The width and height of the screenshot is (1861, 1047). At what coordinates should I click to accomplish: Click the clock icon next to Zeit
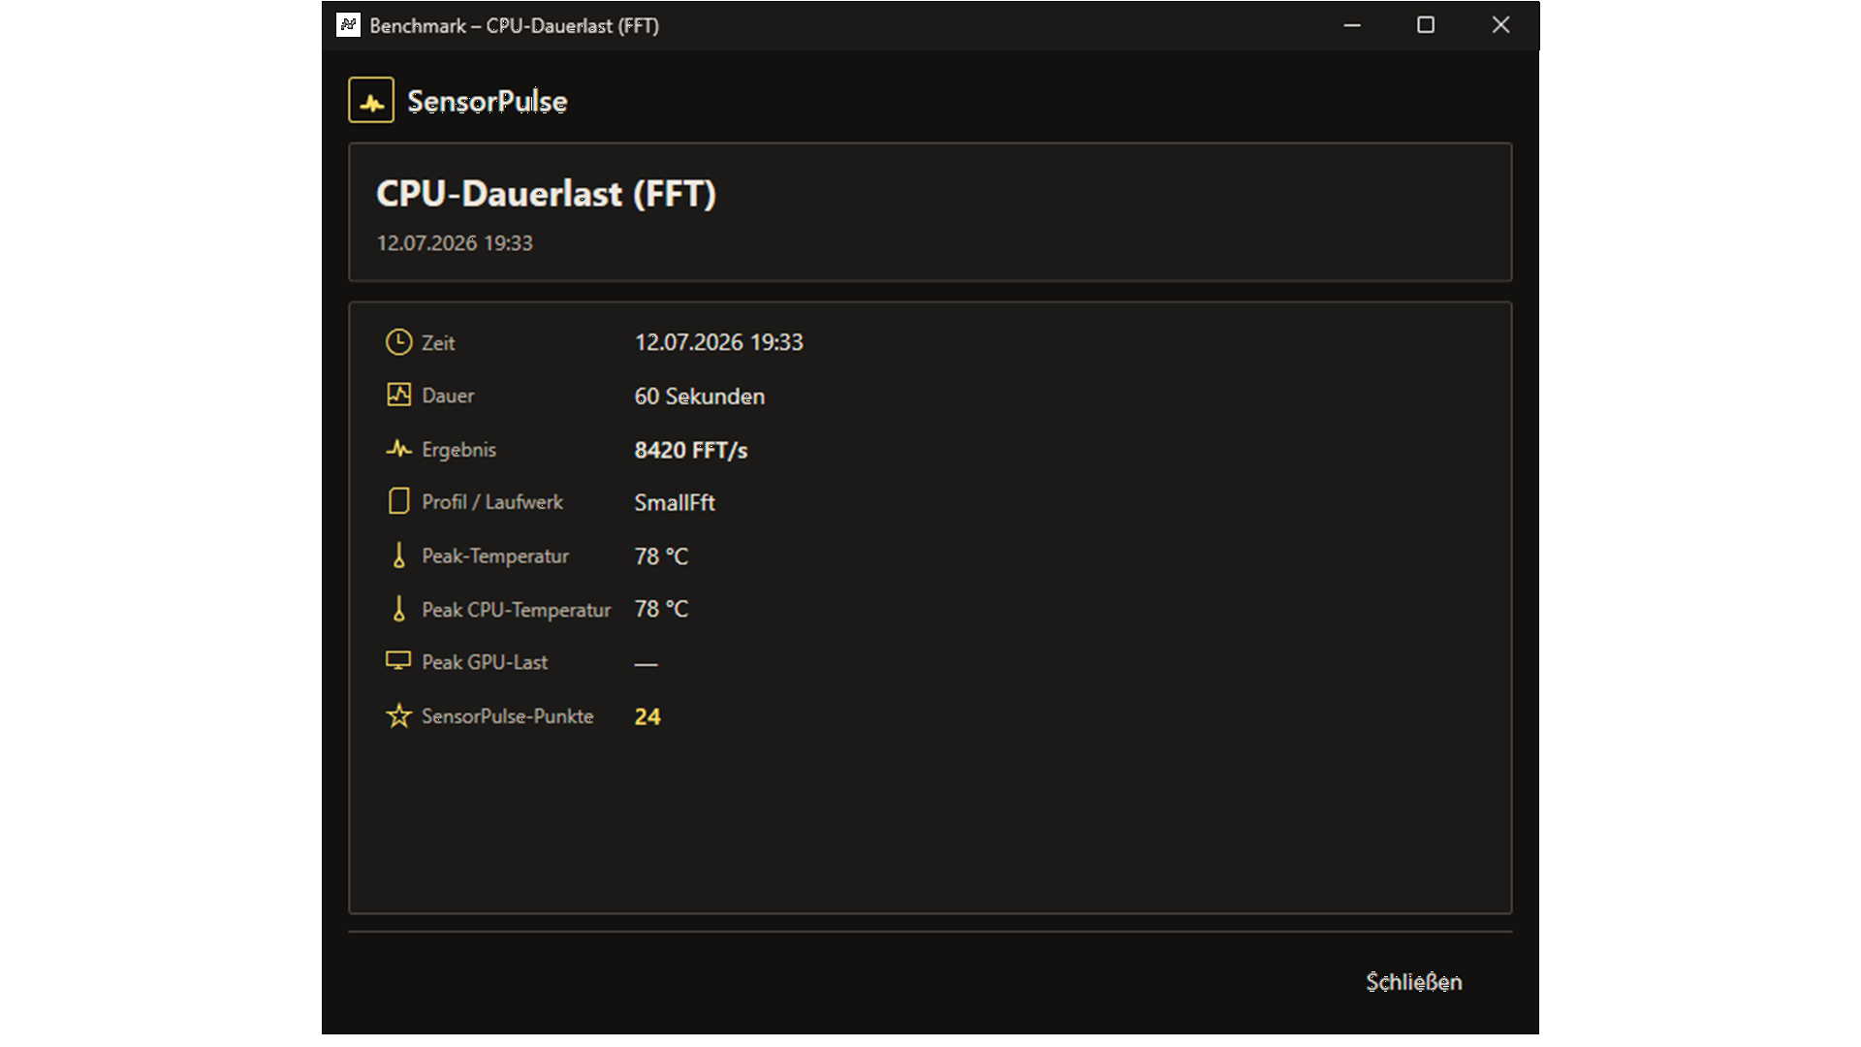tap(398, 342)
